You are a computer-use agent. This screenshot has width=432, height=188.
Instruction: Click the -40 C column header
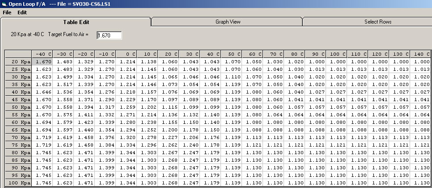pyautogui.click(x=42, y=54)
